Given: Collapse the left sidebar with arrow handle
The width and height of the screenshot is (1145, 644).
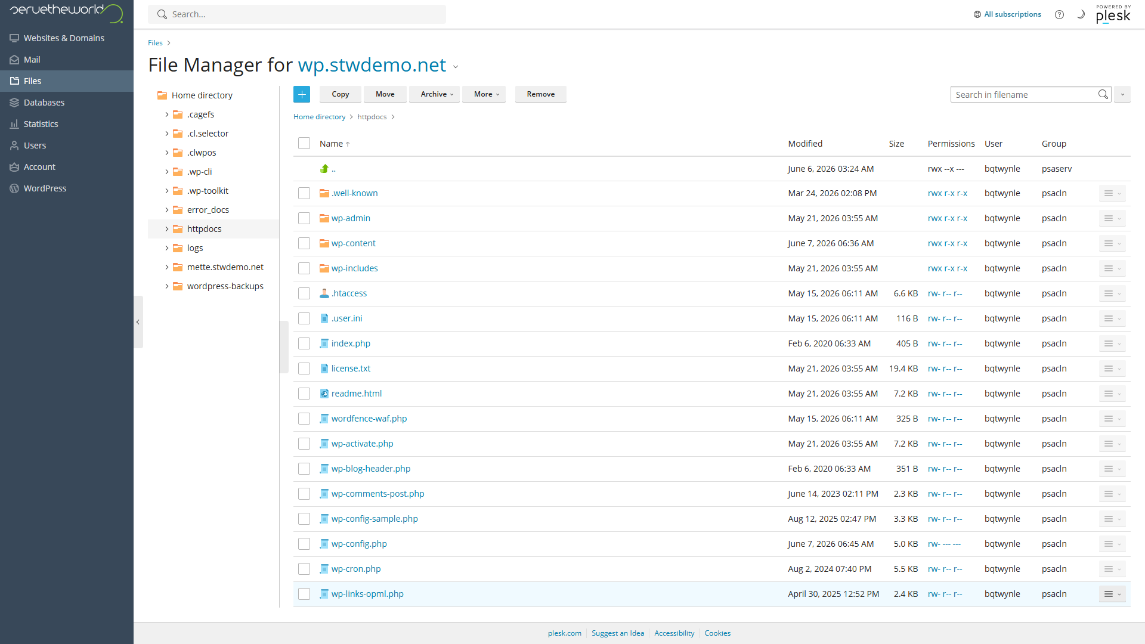Looking at the screenshot, I should point(138,322).
